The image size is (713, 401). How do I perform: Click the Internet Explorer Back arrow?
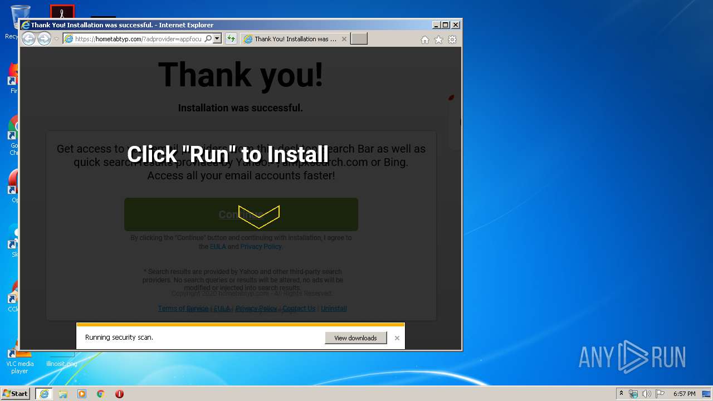point(28,38)
